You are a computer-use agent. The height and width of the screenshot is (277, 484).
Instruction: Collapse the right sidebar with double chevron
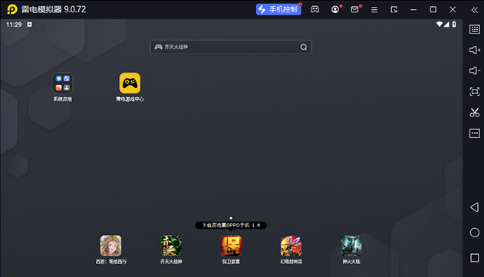pyautogui.click(x=475, y=10)
